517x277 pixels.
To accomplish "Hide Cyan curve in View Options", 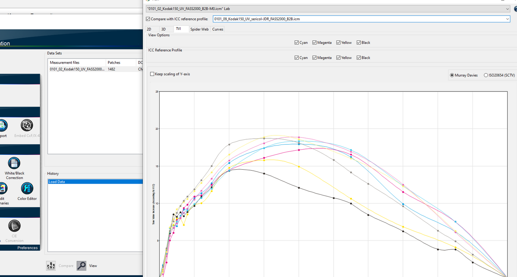I will click(x=297, y=43).
